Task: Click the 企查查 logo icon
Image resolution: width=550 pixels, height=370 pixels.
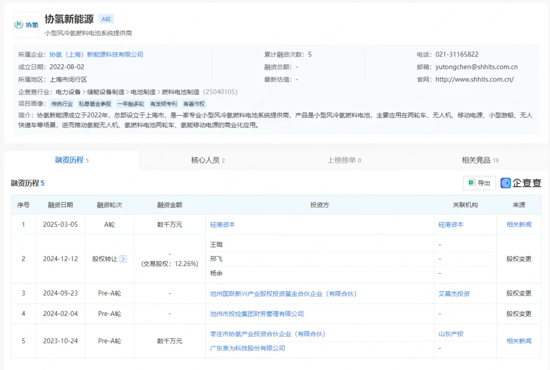Action: point(506,183)
